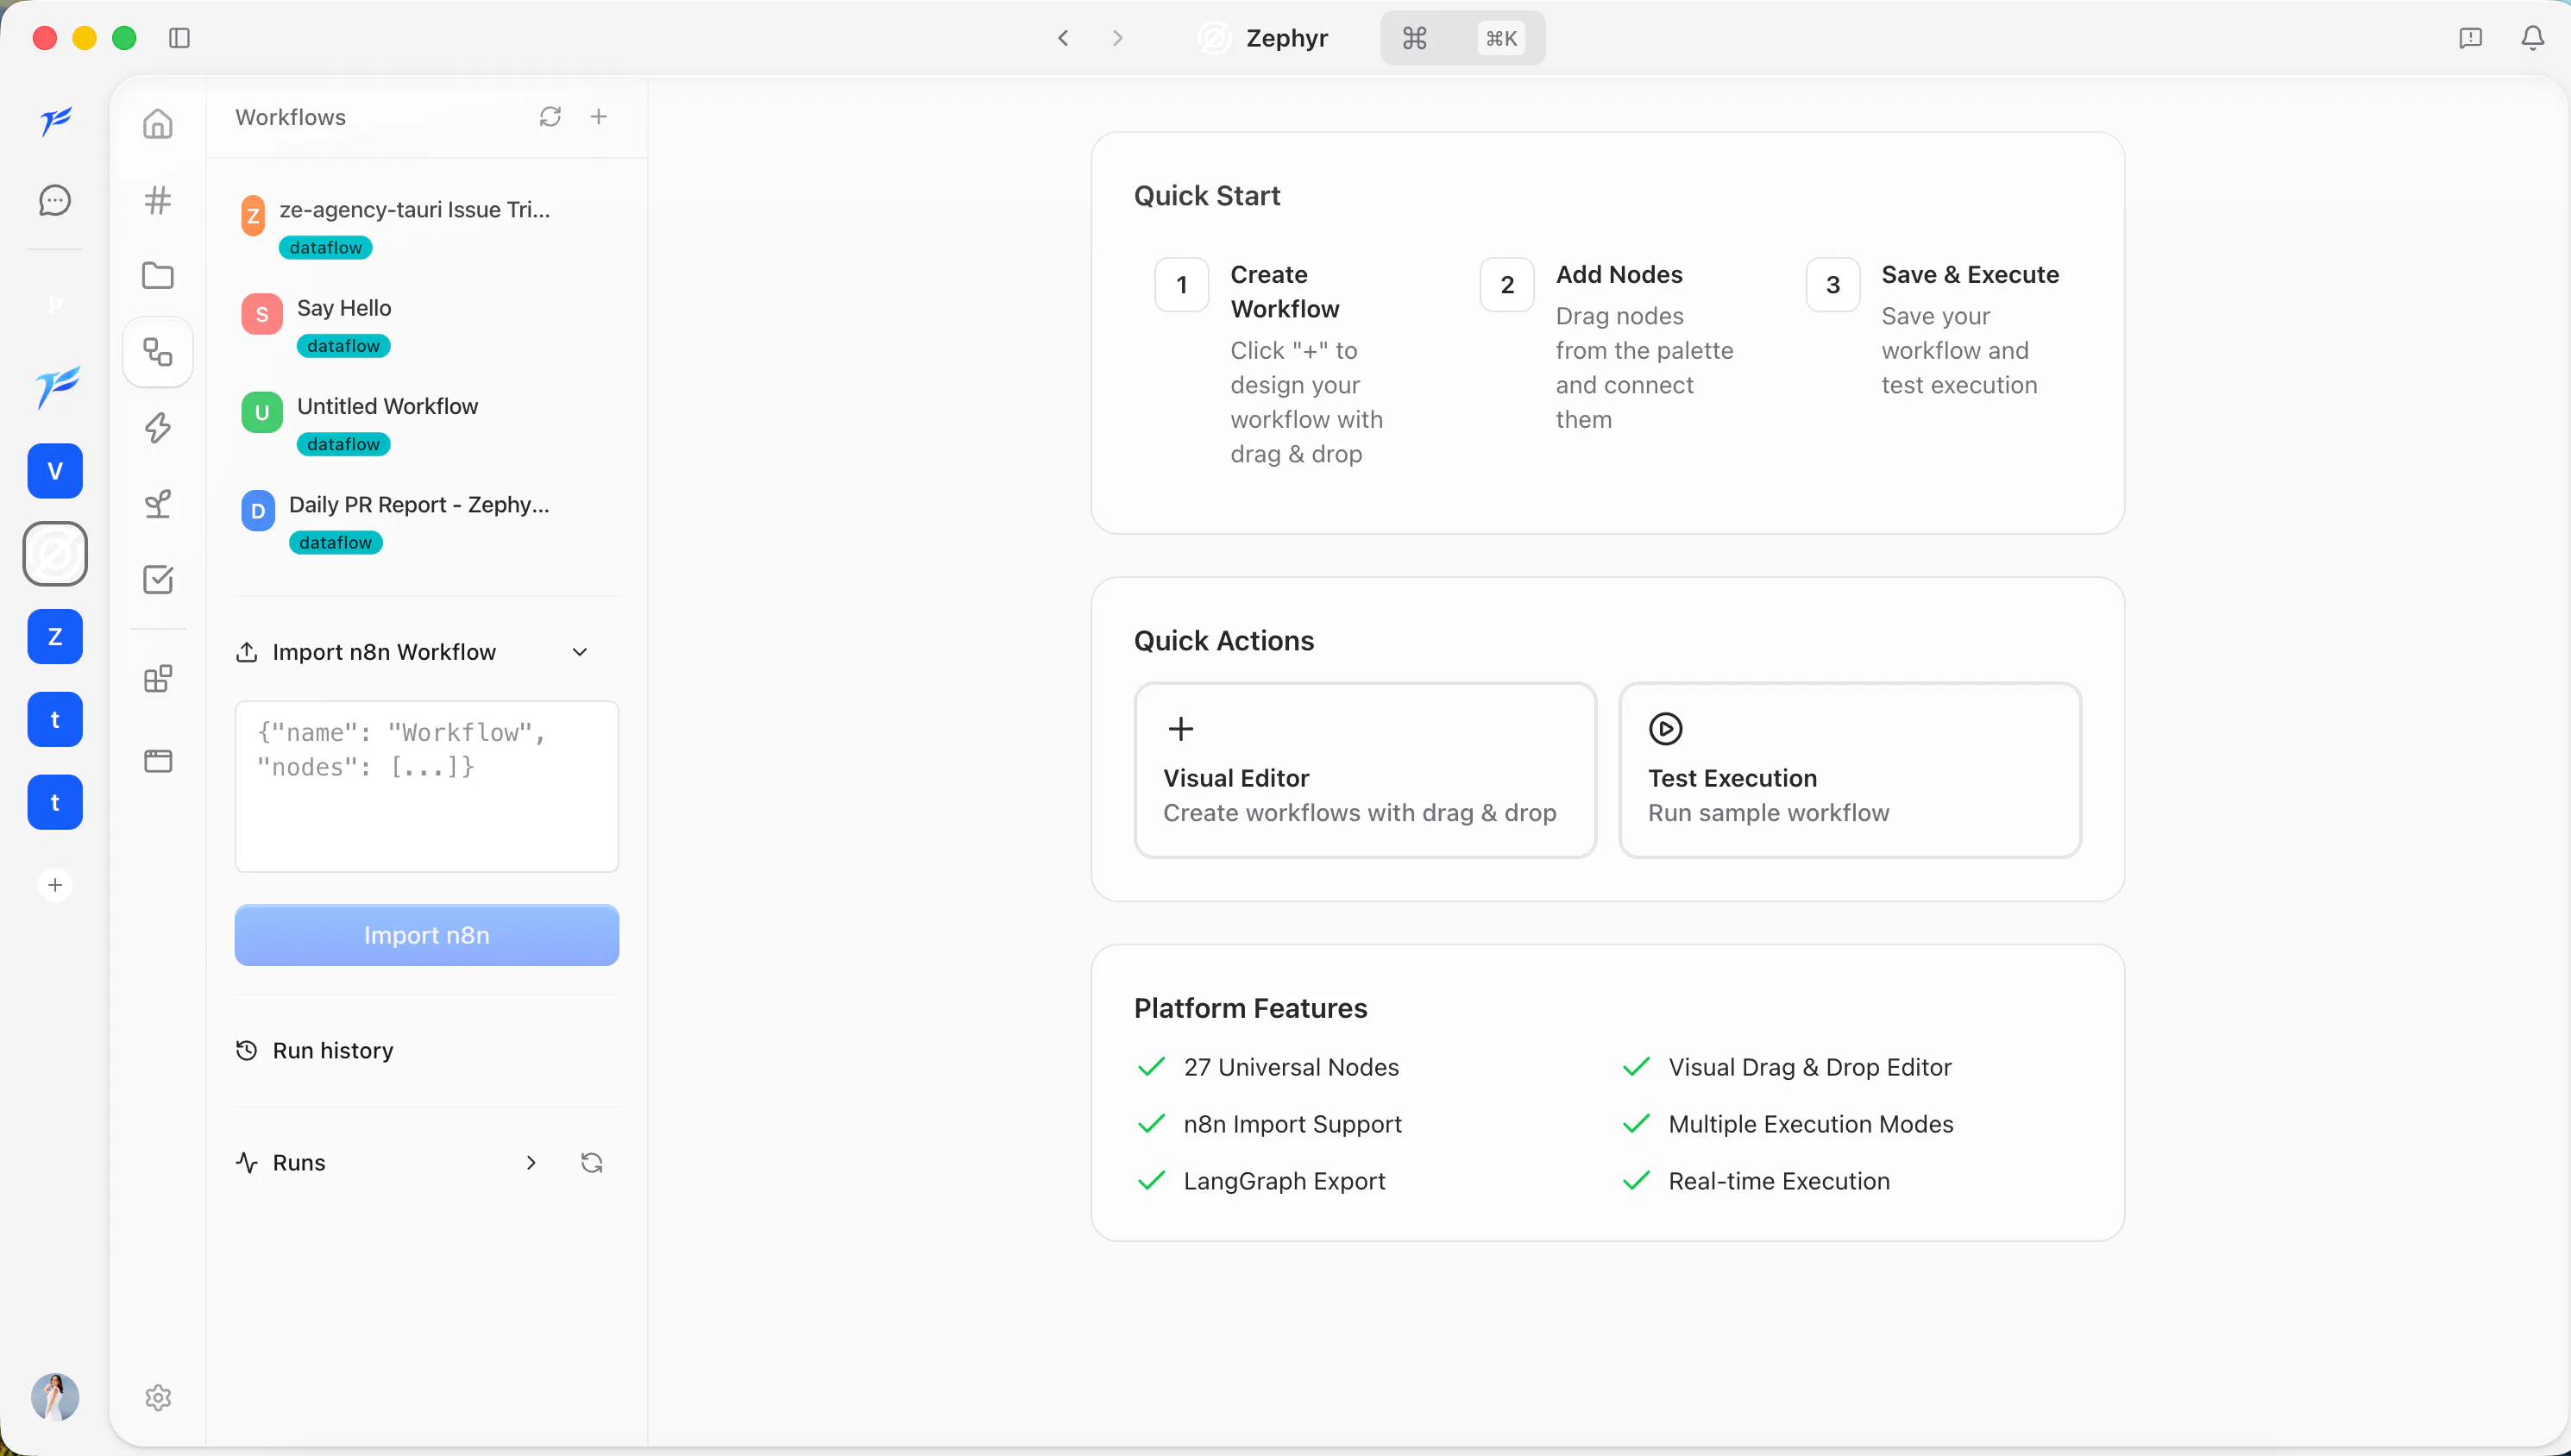Click the Add Nodes step heading
Image resolution: width=2571 pixels, height=1456 pixels.
(1619, 275)
